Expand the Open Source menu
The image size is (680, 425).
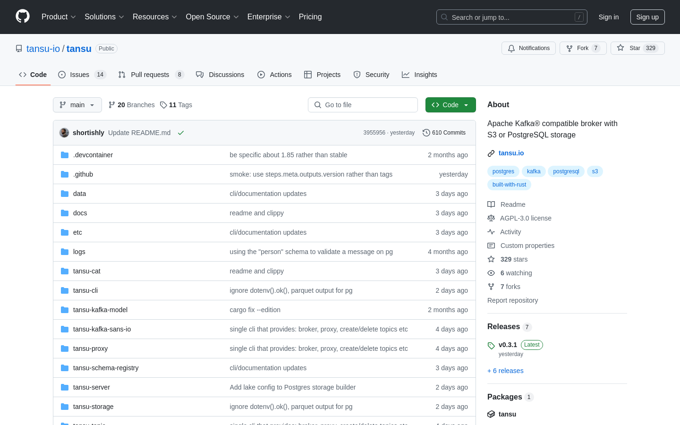[x=212, y=17]
